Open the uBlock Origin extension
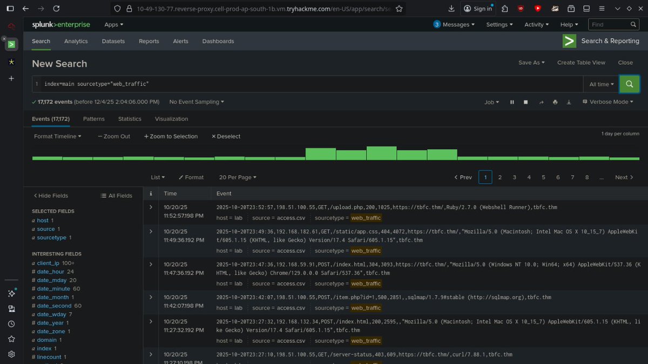Viewport: 648px width, 364px height. coord(520,9)
